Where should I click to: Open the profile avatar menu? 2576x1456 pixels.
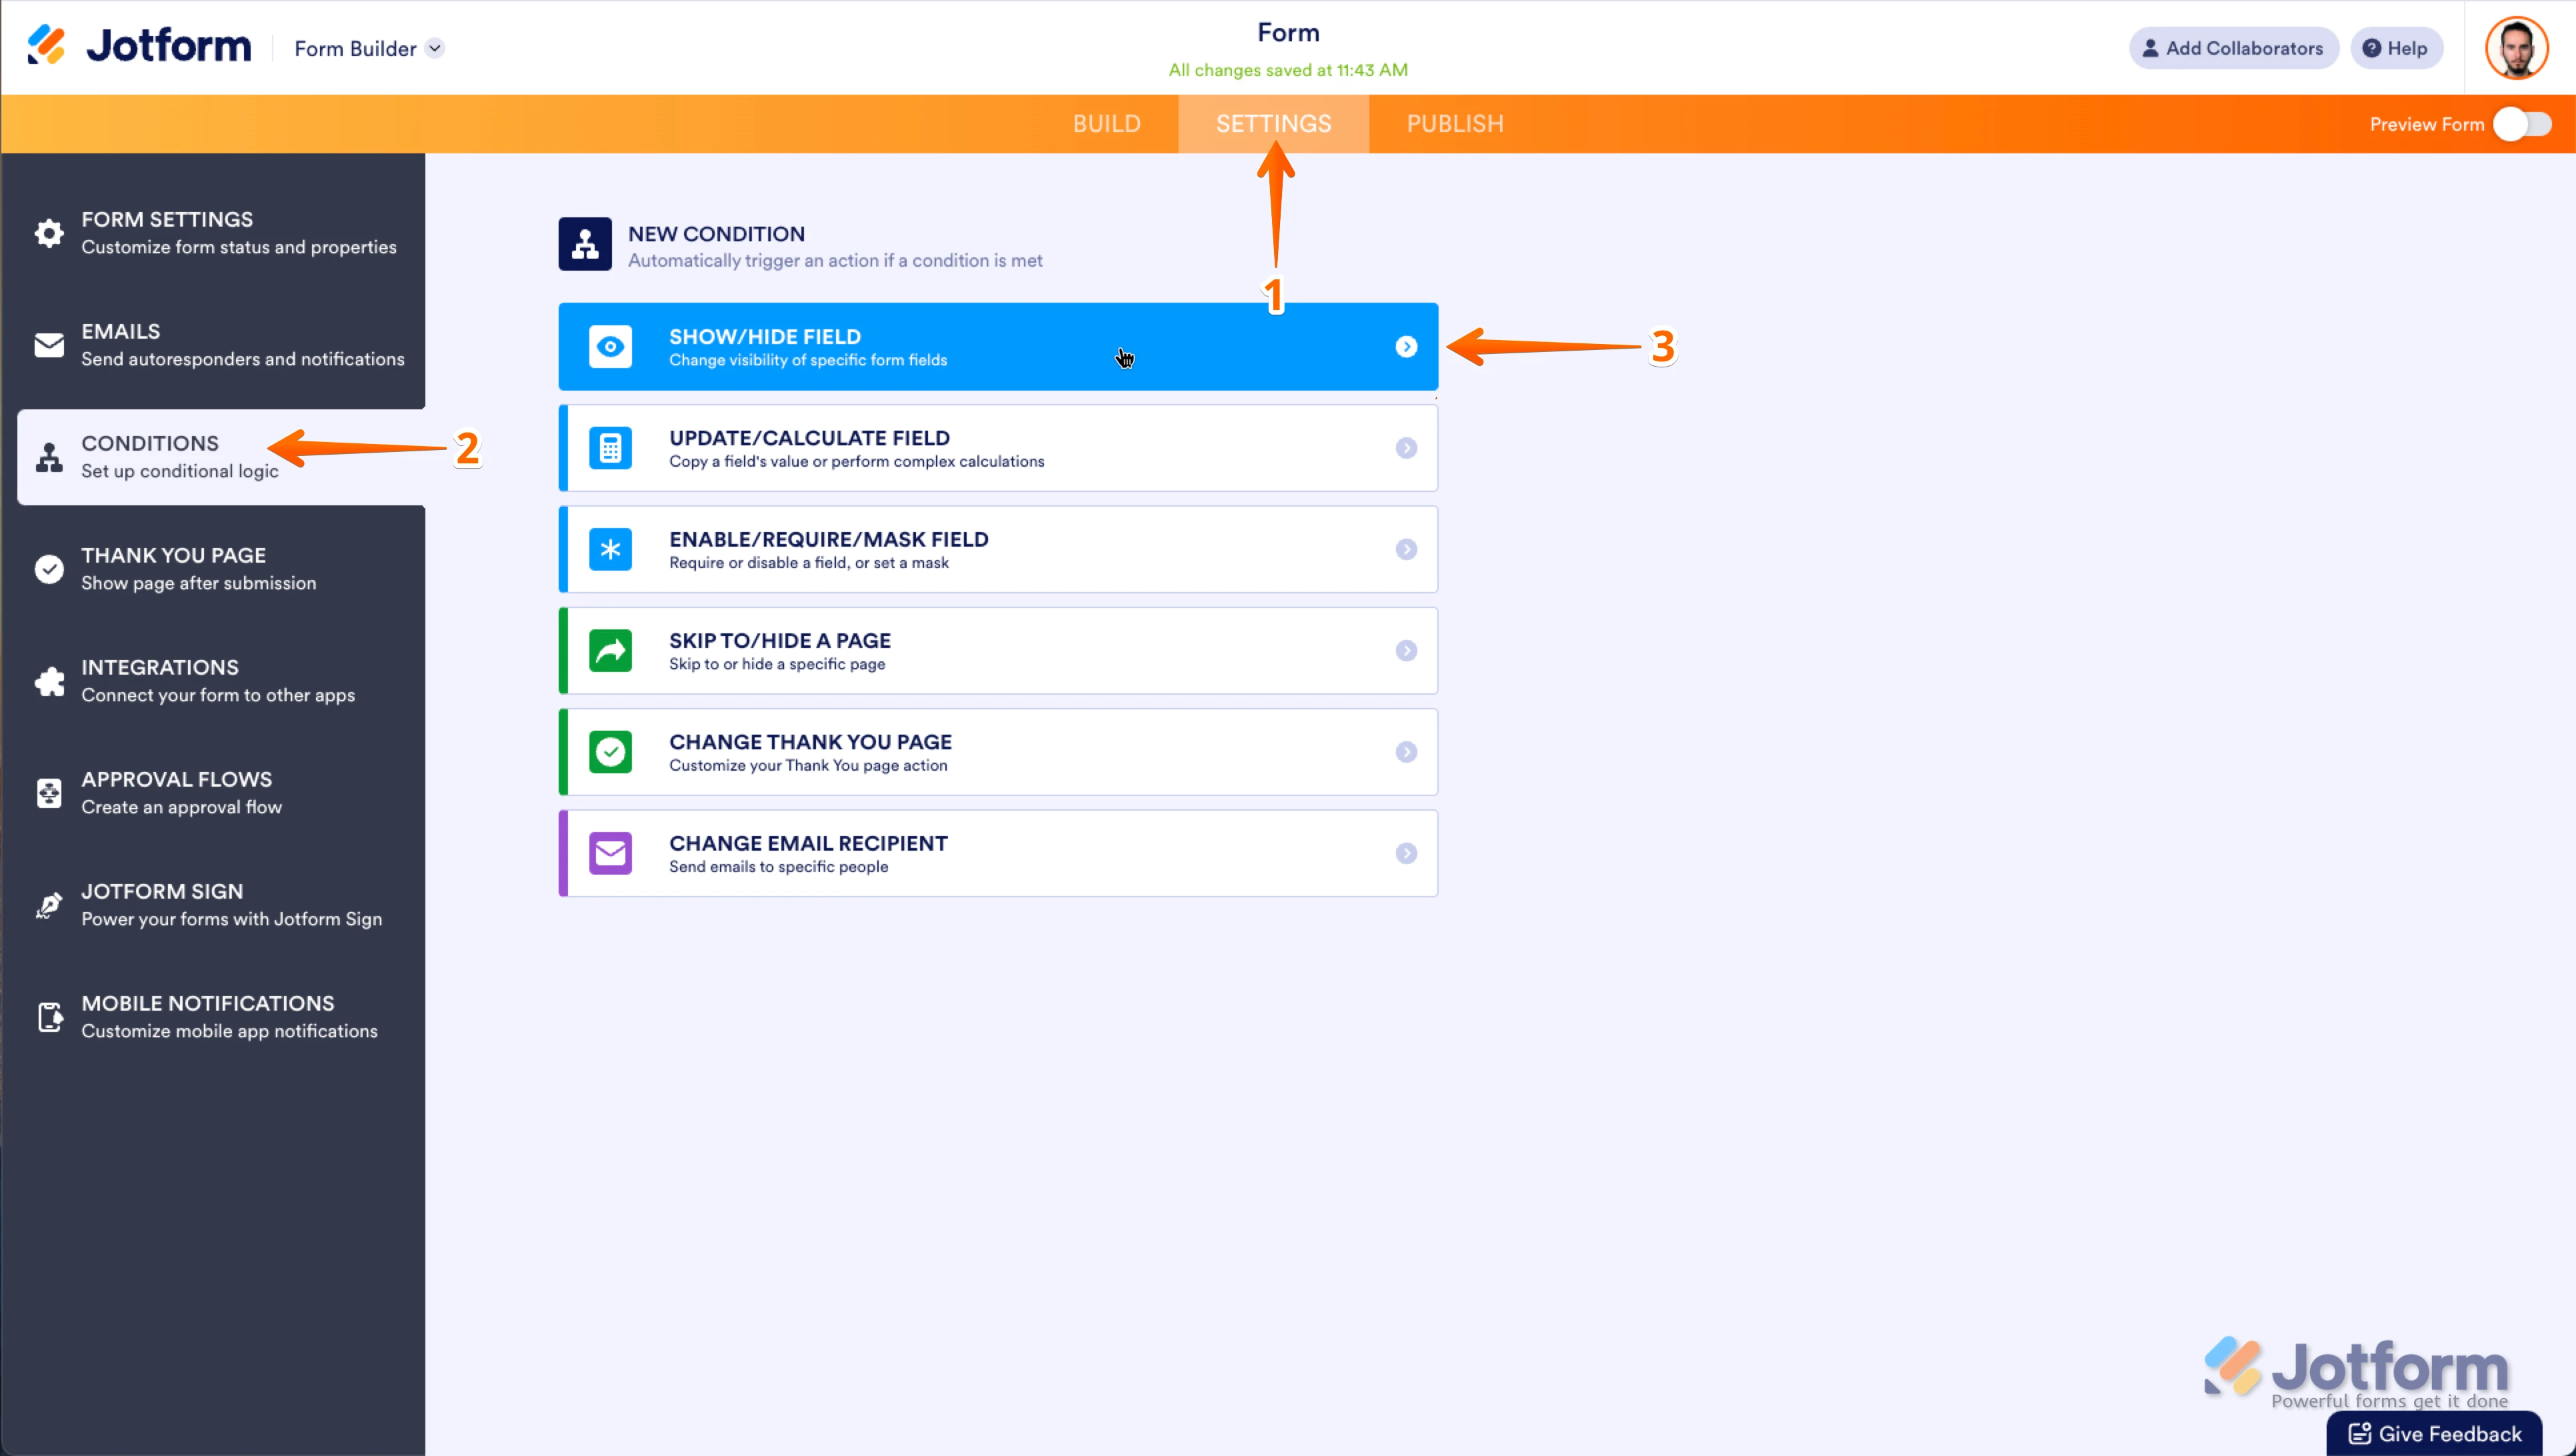pyautogui.click(x=2518, y=47)
